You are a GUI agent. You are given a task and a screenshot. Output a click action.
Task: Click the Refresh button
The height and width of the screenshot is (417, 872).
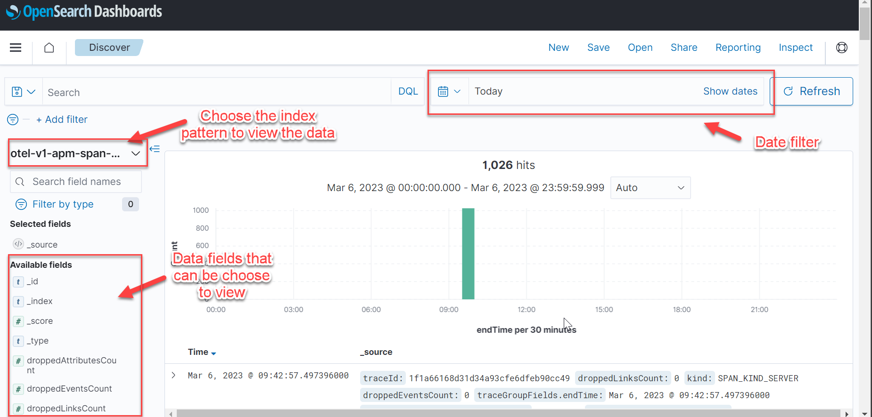pyautogui.click(x=811, y=91)
